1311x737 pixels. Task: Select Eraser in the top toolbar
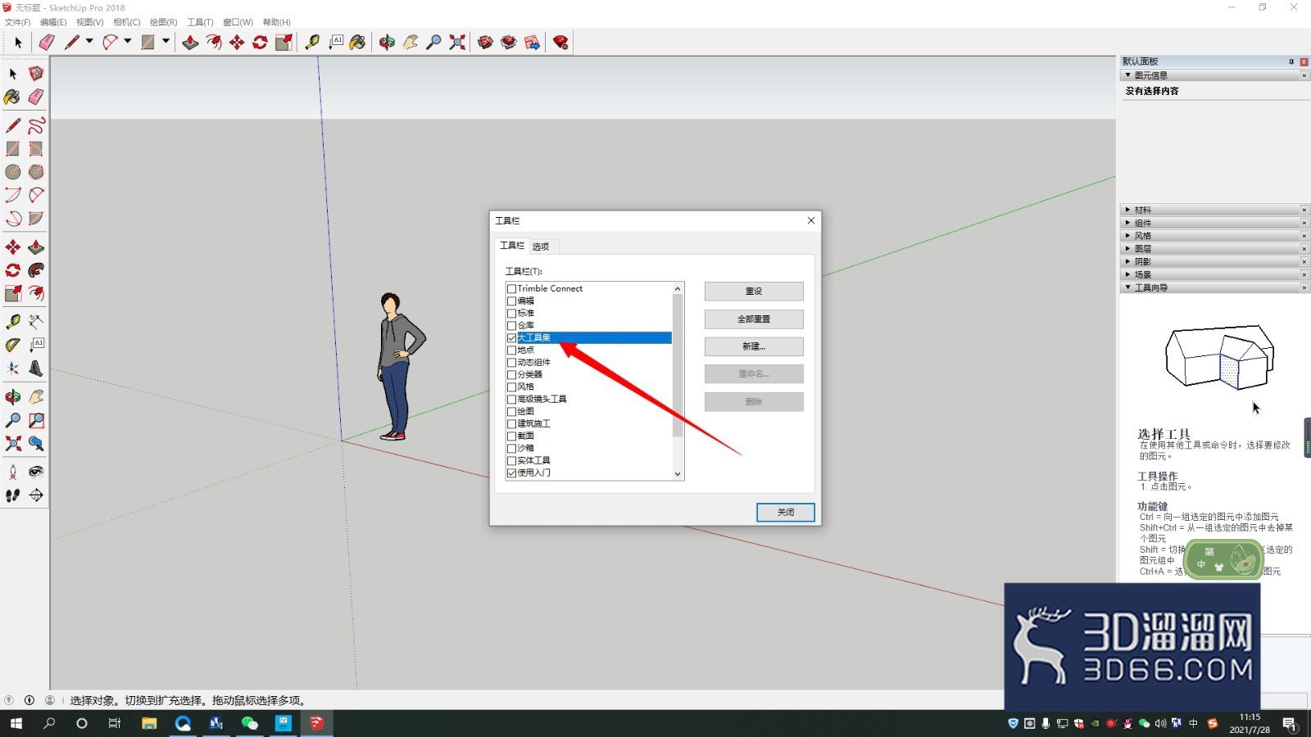coord(47,43)
